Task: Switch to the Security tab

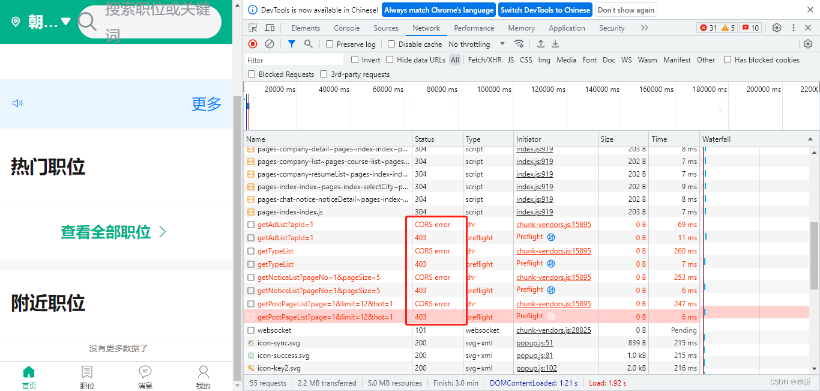Action: (x=612, y=28)
